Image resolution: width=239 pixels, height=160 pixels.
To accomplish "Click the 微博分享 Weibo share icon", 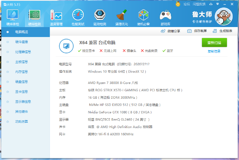I will 163,31.
